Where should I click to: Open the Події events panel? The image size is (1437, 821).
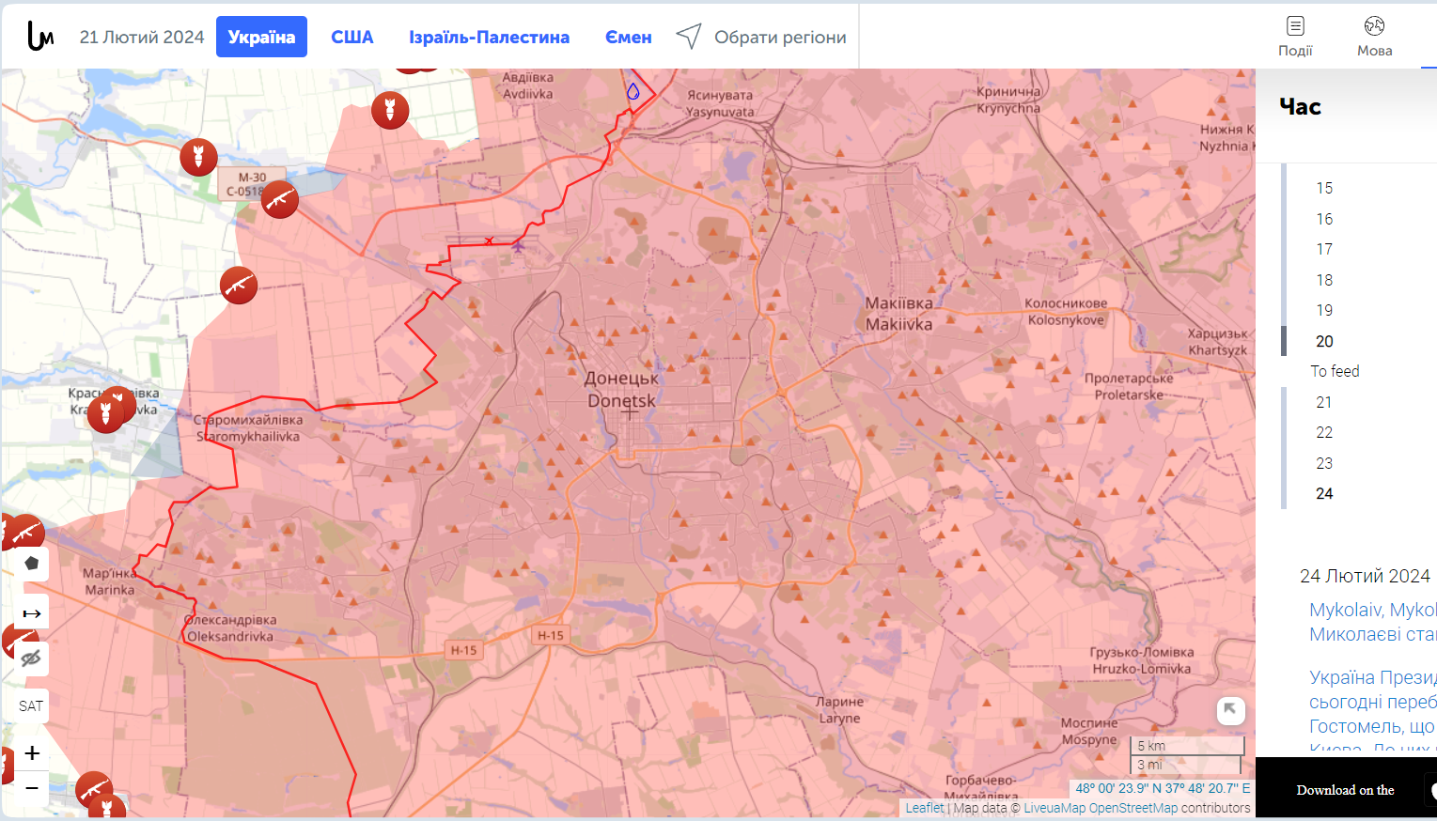point(1295,37)
